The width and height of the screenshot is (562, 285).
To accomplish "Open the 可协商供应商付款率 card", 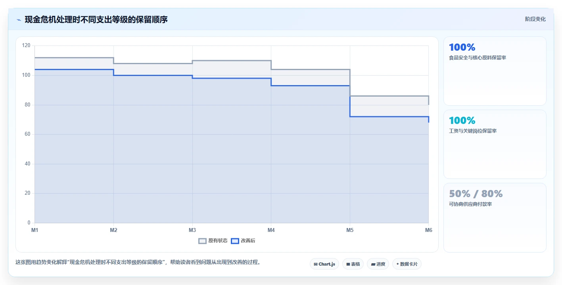I will click(x=495, y=218).
